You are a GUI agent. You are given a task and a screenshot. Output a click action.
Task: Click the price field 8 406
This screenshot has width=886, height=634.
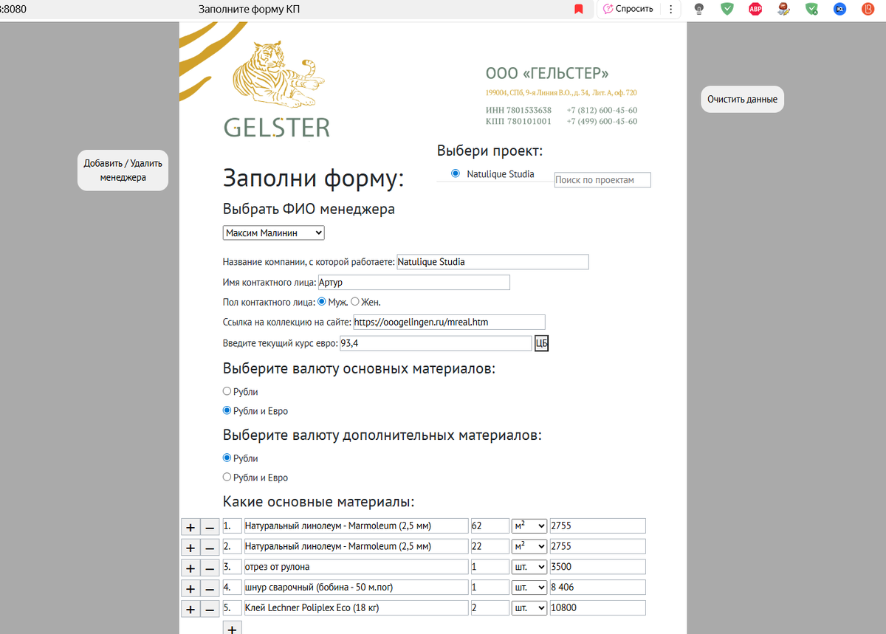click(x=597, y=588)
